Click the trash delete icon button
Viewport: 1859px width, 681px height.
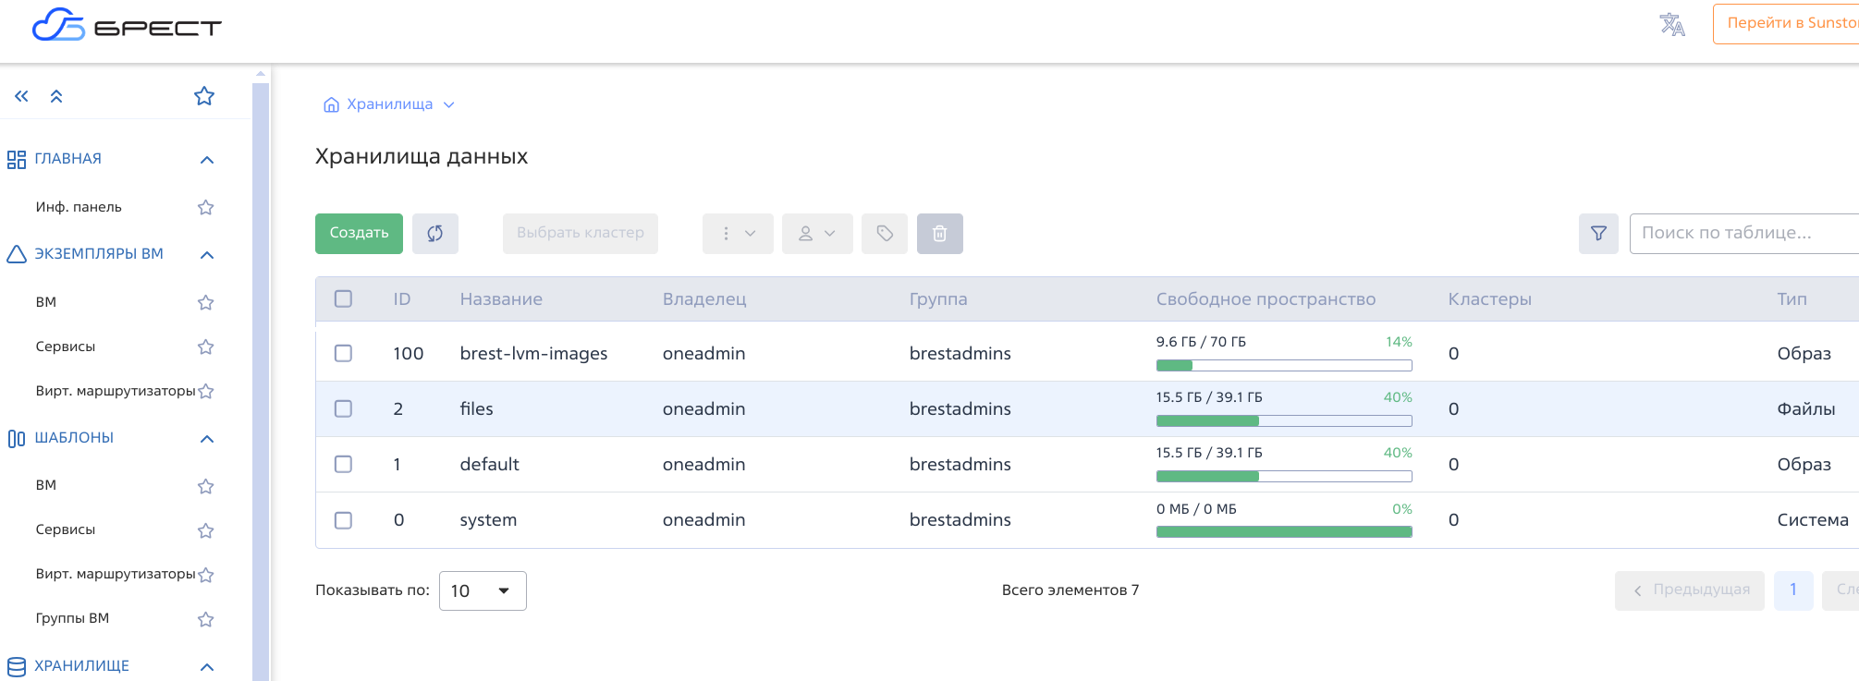click(939, 234)
